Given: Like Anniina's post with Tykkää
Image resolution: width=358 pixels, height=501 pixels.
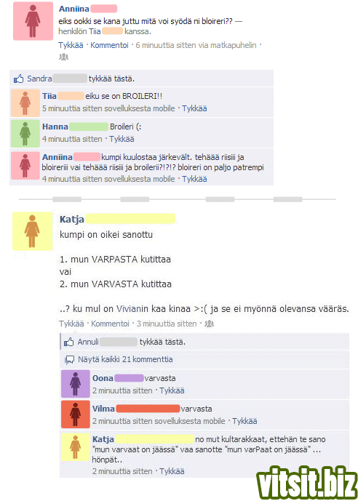Looking at the screenshot, I should (x=71, y=45).
